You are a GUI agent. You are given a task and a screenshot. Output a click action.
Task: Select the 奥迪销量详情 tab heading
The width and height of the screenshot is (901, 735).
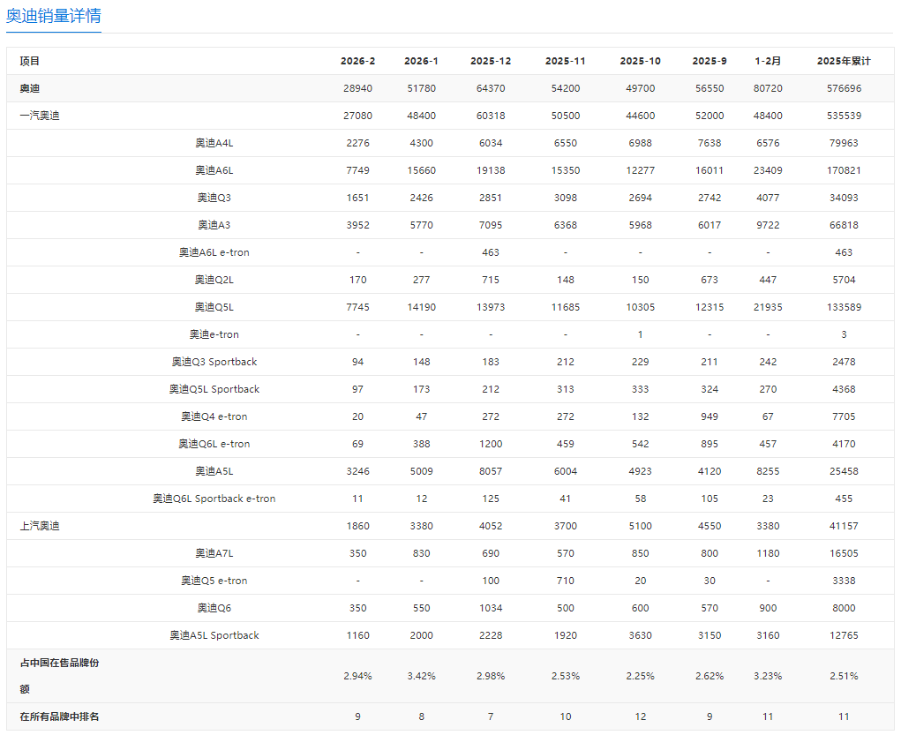click(x=54, y=16)
